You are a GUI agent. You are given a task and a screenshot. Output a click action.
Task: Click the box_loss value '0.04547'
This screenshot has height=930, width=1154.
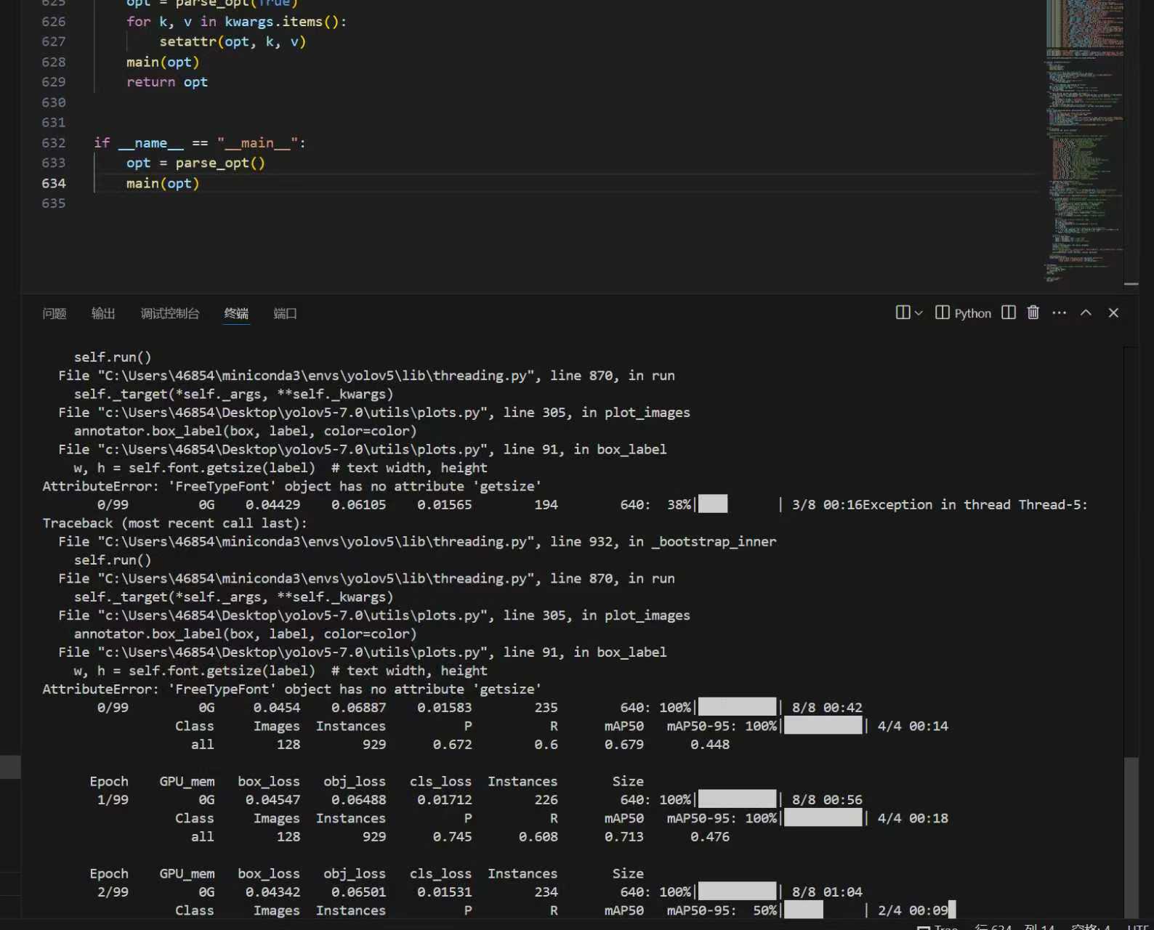click(273, 799)
